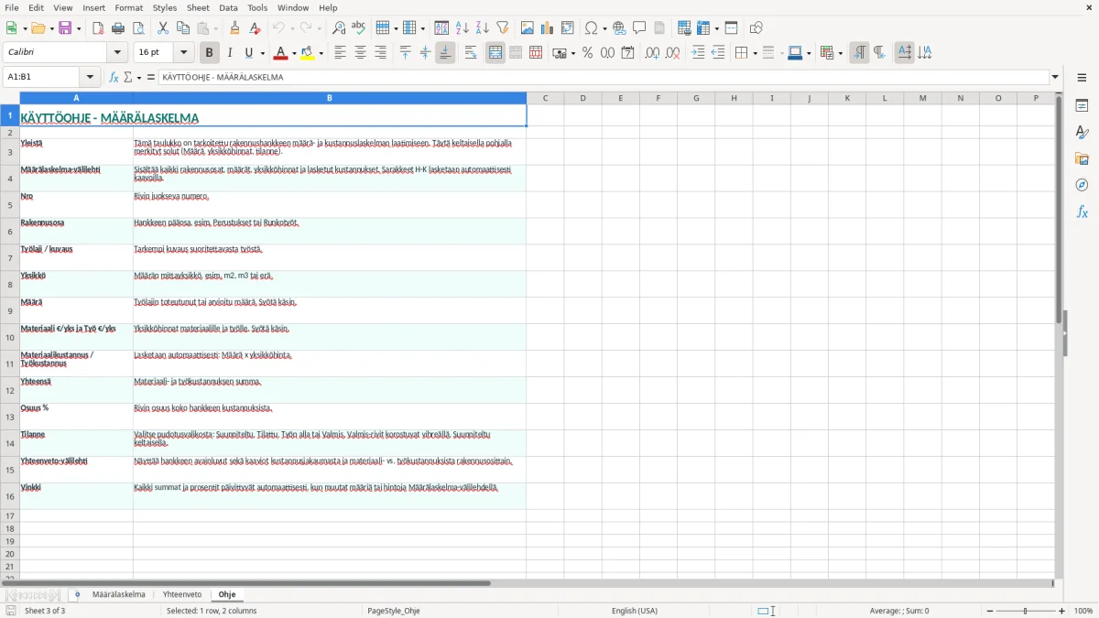Toggle Align Right horizontally
The width and height of the screenshot is (1099, 618).
(x=380, y=53)
